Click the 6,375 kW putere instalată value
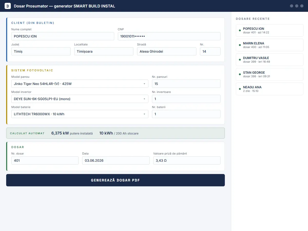The height and width of the screenshot is (231, 308). point(72,133)
